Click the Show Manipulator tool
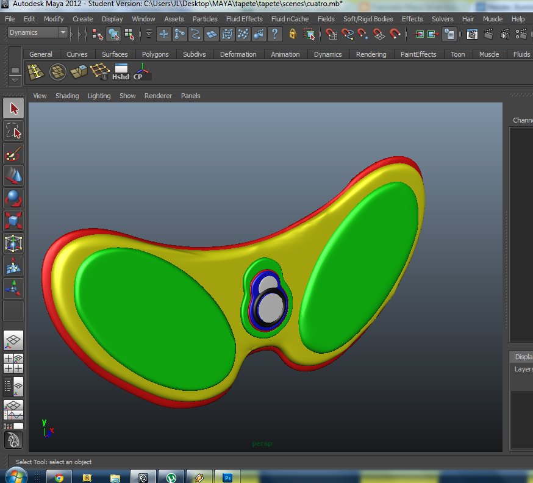 click(13, 288)
